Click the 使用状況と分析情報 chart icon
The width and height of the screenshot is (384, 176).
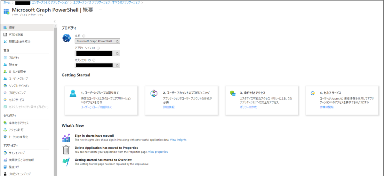(5, 160)
